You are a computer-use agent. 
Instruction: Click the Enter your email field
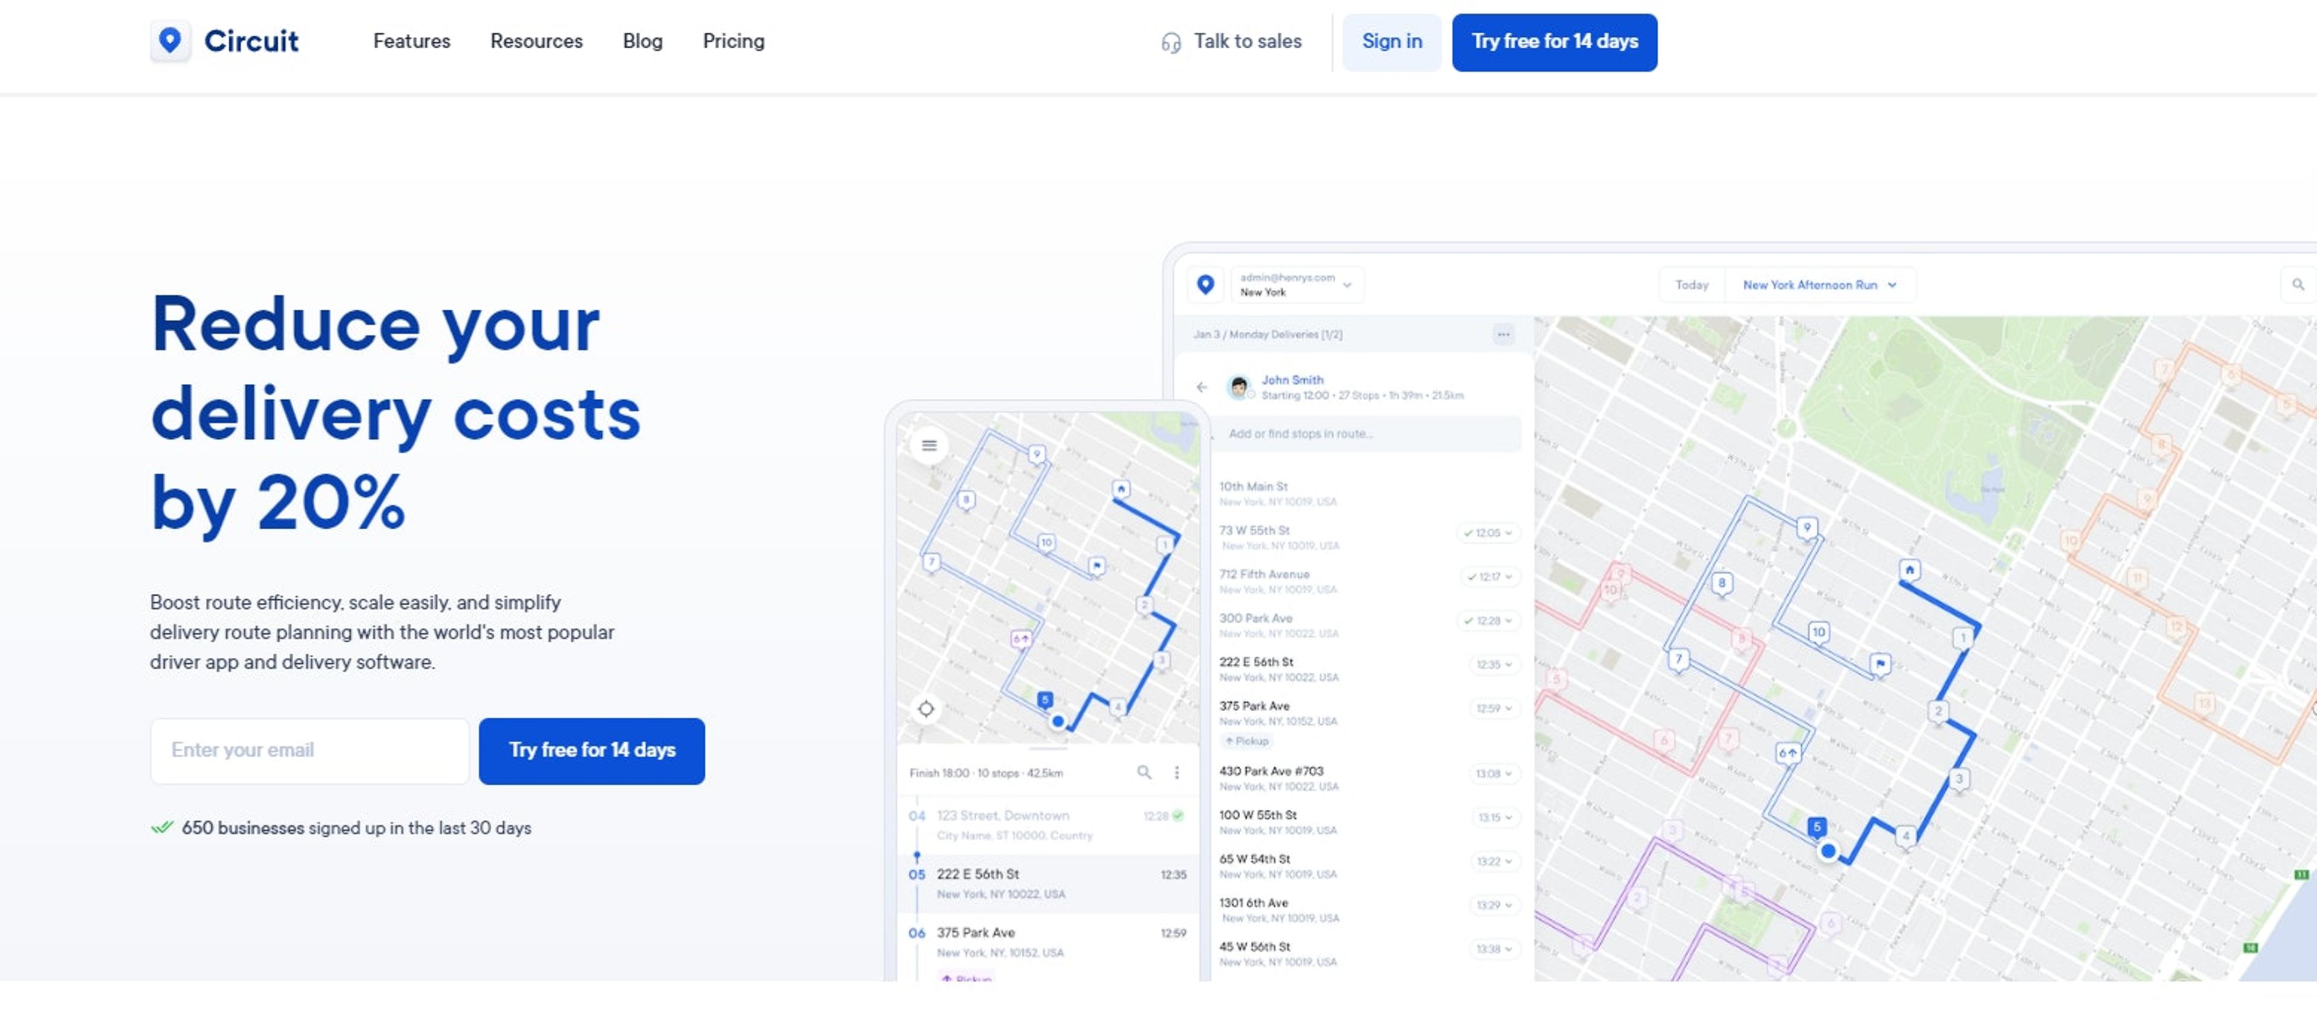[x=310, y=750]
